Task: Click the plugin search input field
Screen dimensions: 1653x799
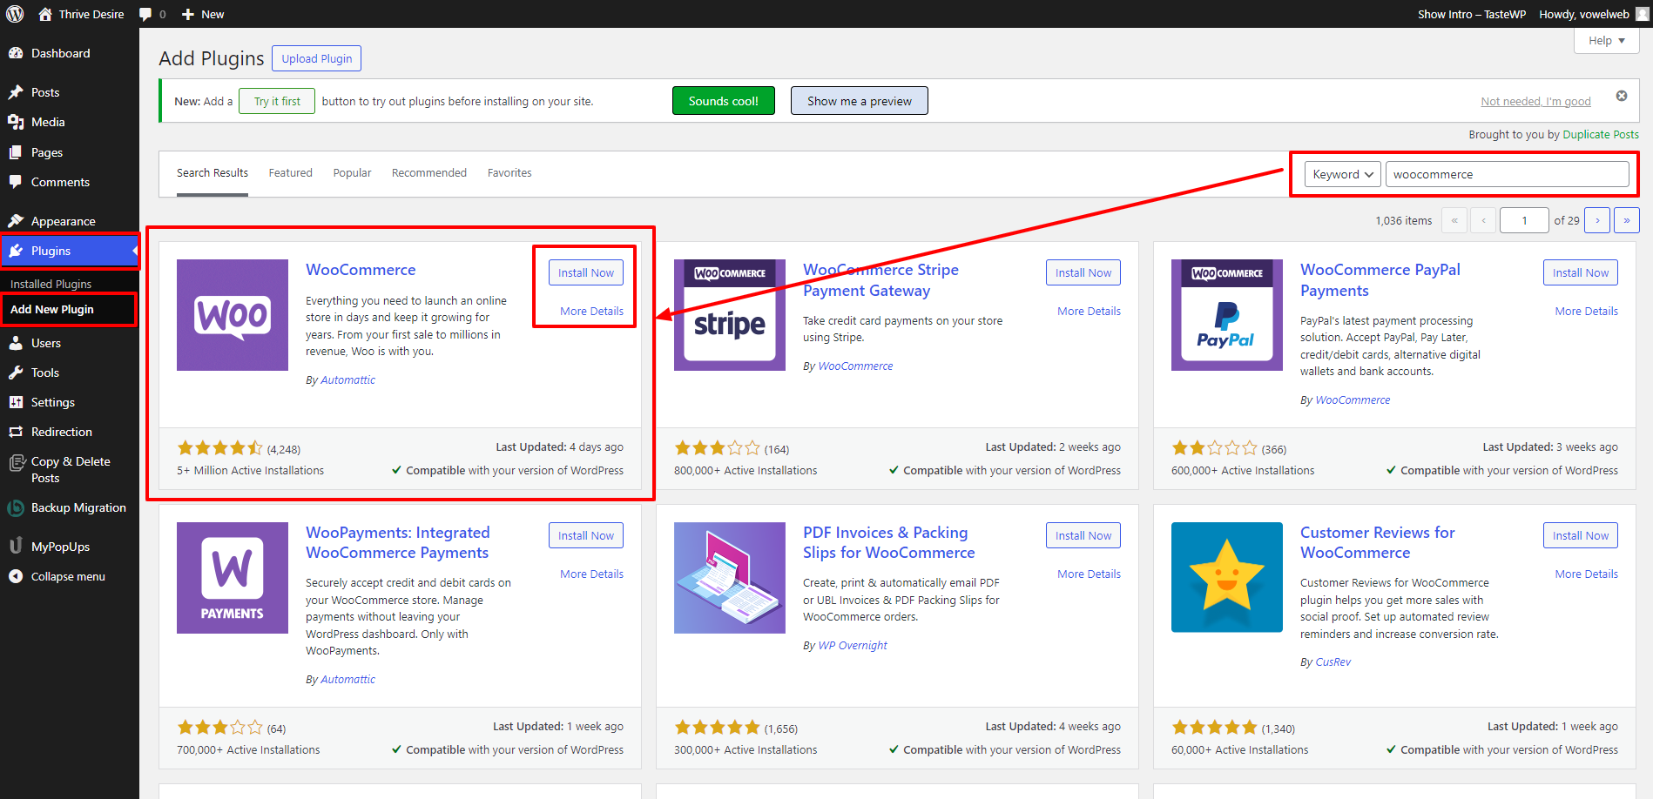Action: point(1507,174)
